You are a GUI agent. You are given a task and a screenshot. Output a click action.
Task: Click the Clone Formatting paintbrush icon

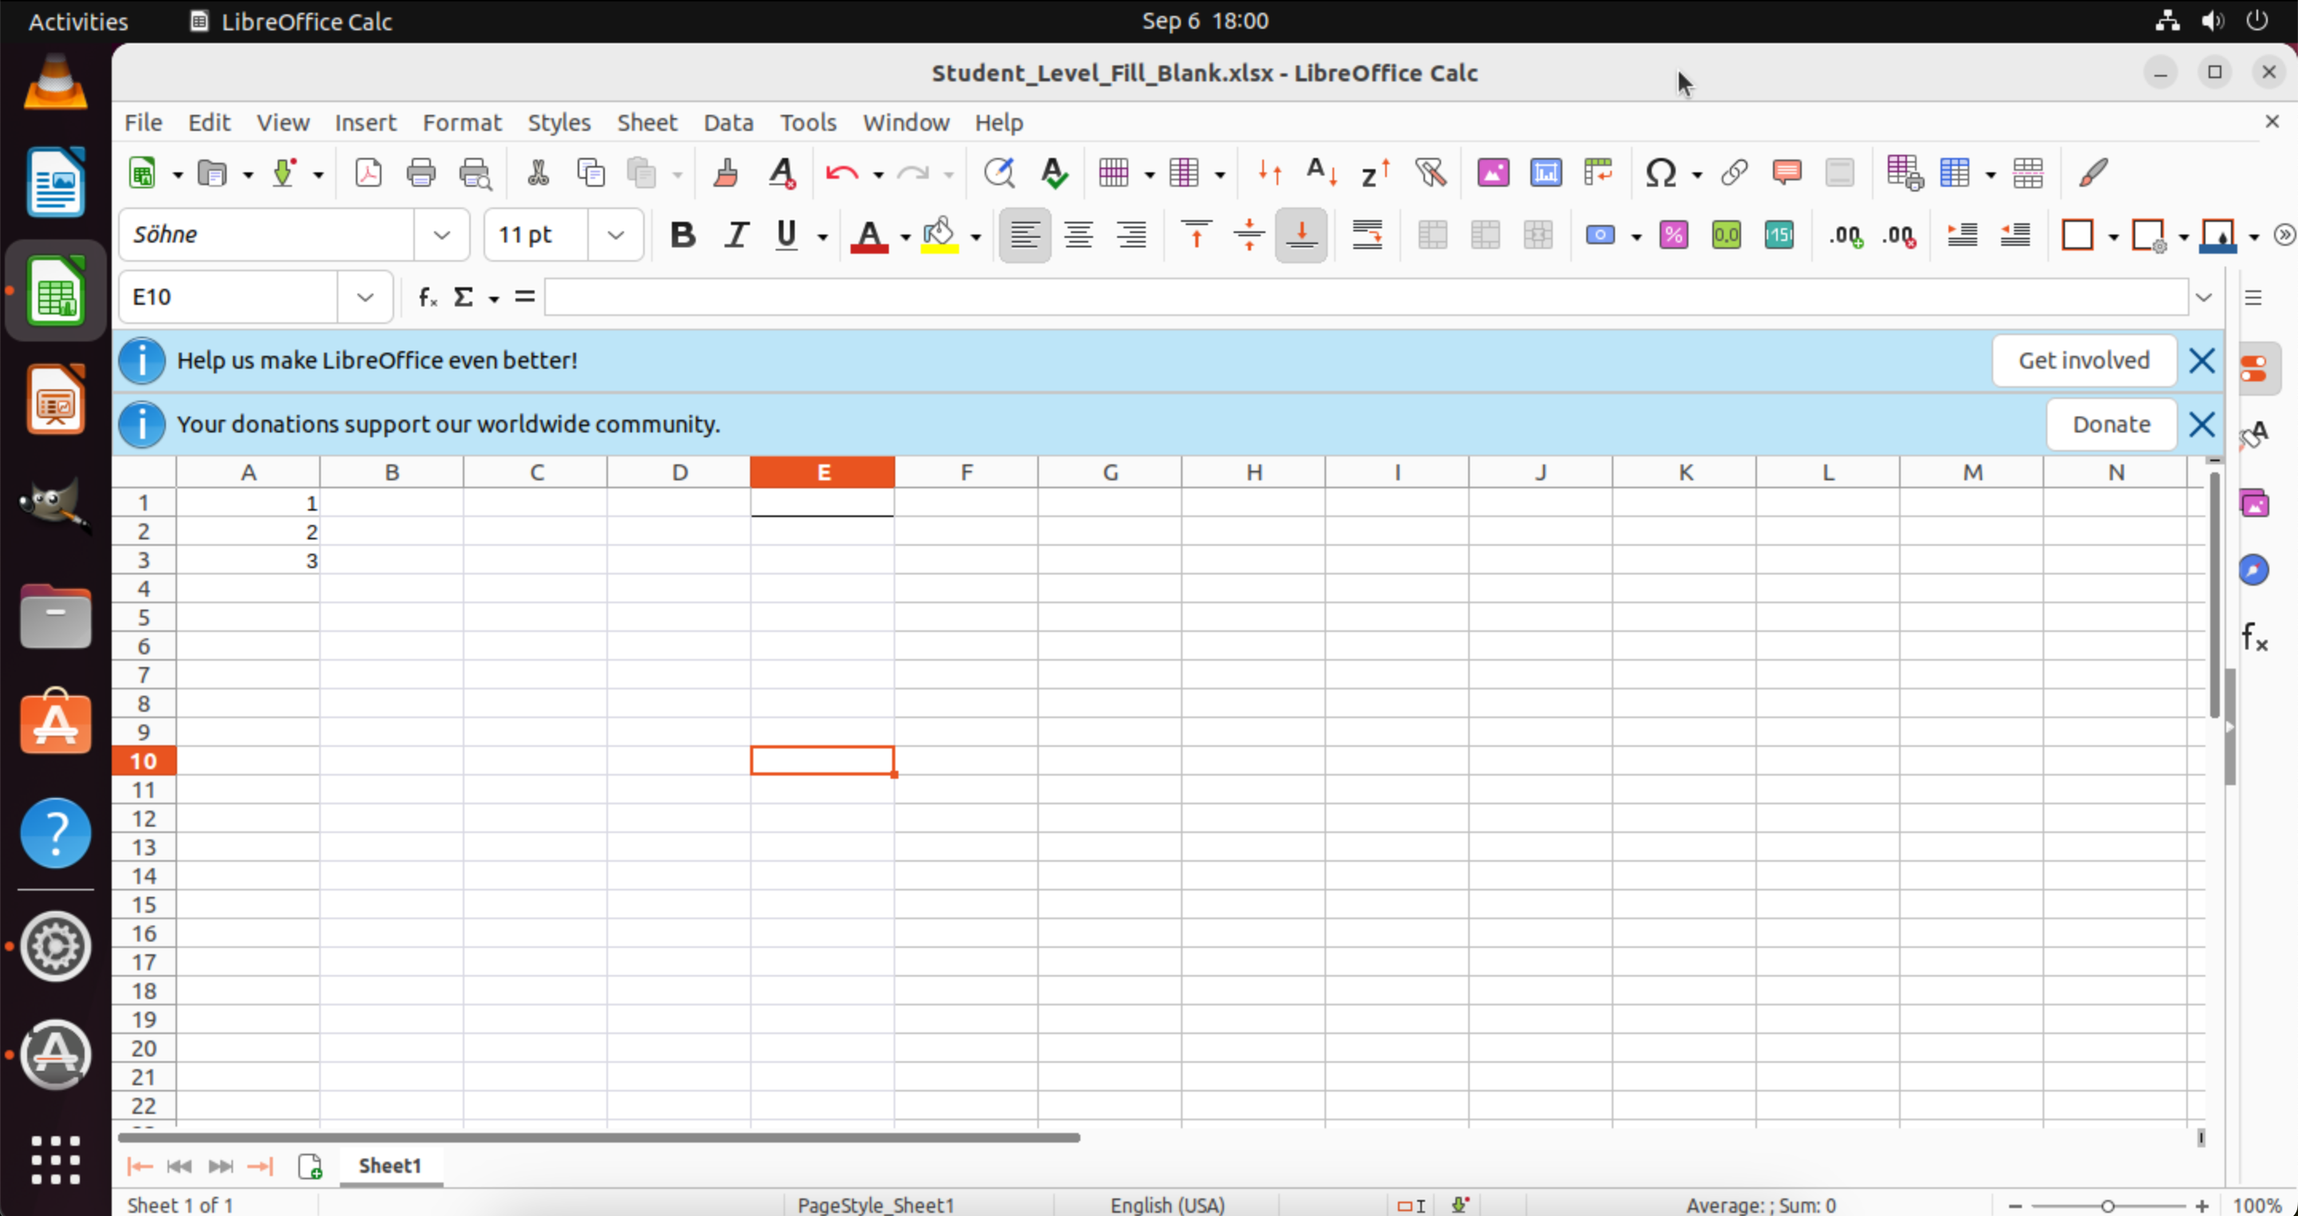pyautogui.click(x=725, y=172)
